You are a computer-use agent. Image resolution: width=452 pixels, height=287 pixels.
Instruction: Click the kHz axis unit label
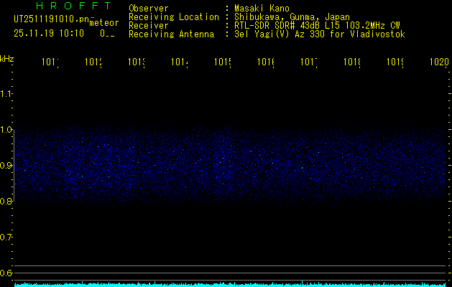tap(6, 58)
